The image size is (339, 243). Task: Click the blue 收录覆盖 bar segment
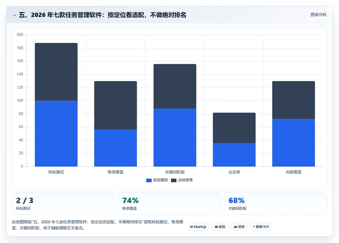(115, 148)
